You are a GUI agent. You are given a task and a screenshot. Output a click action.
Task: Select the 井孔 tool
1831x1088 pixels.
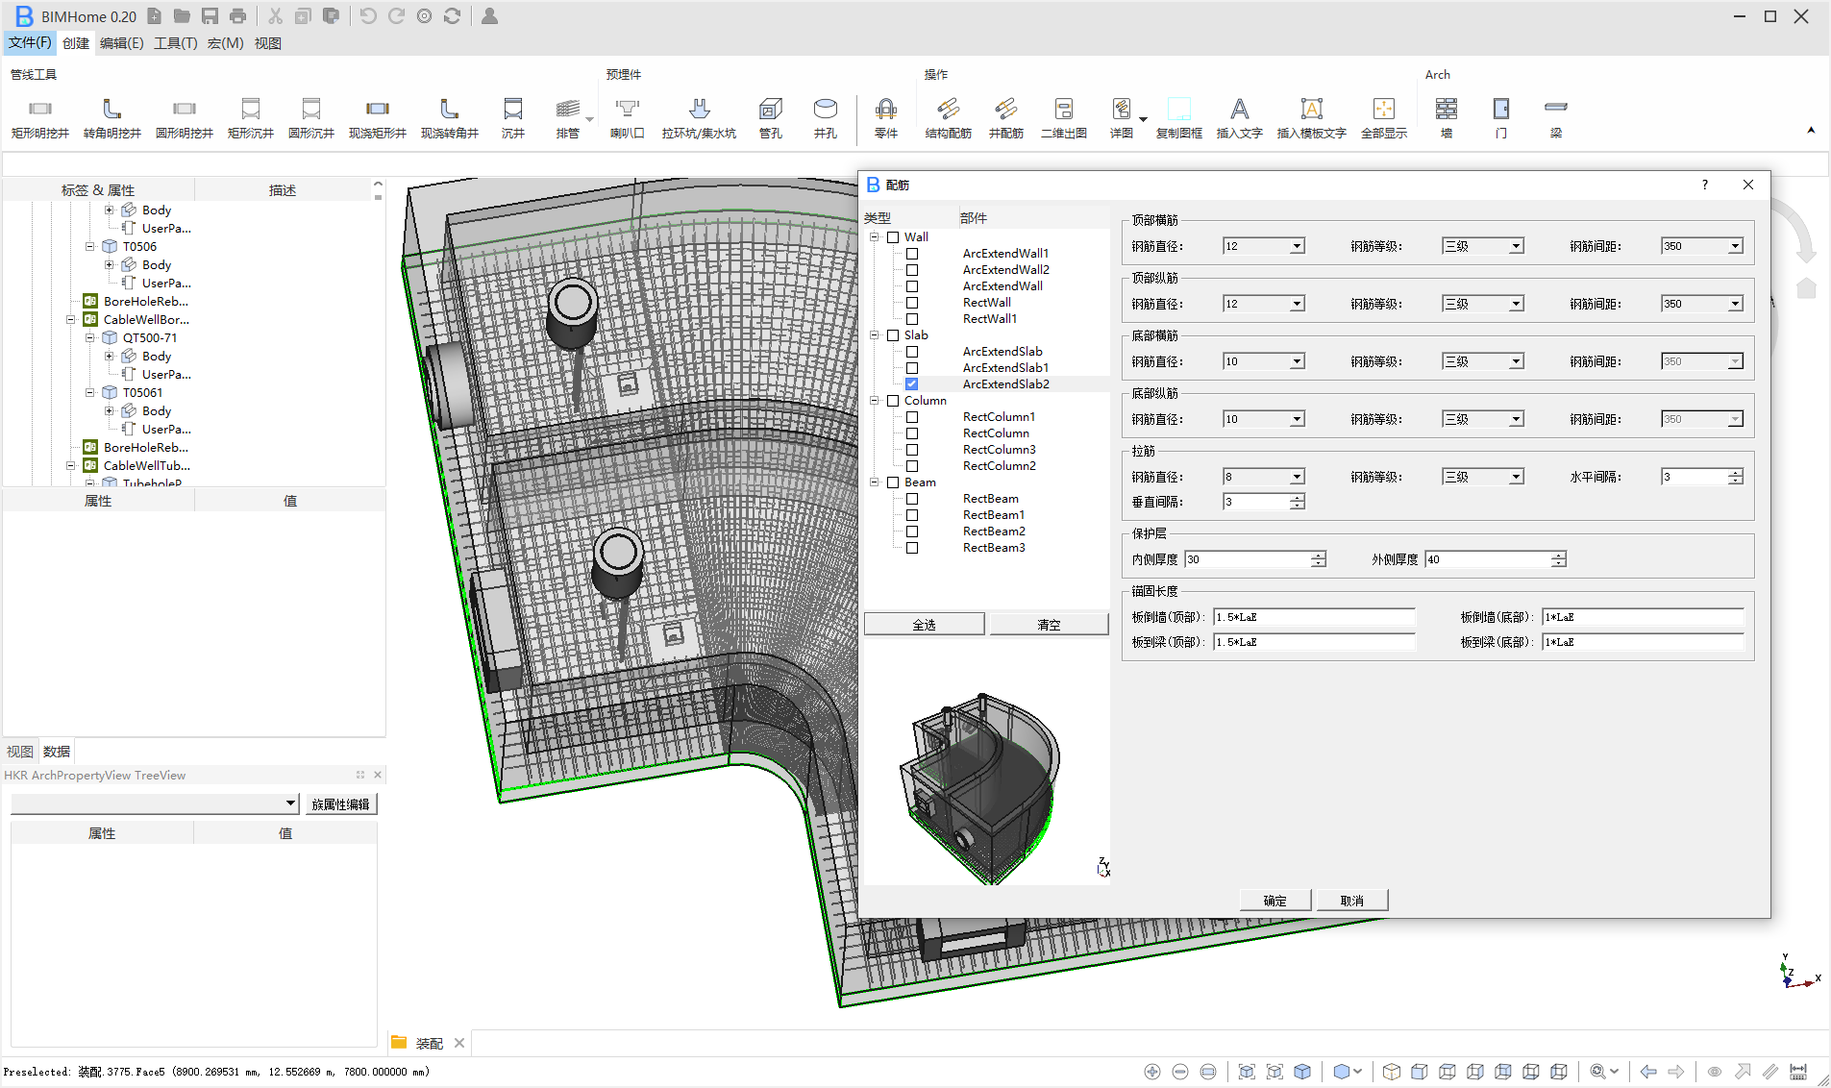[x=826, y=118]
